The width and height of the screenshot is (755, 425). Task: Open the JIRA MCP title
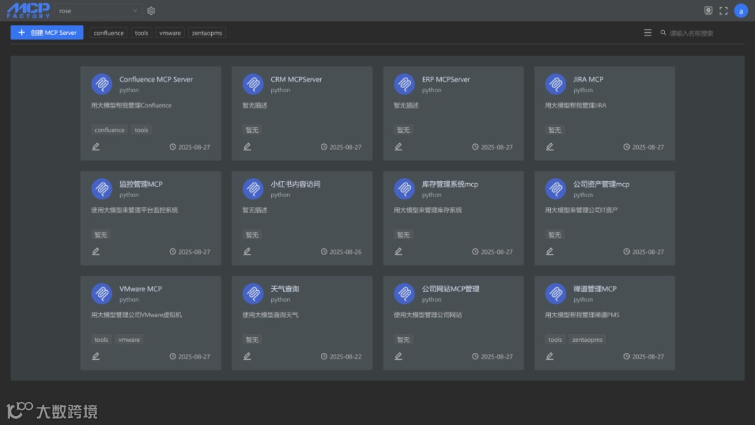(588, 80)
